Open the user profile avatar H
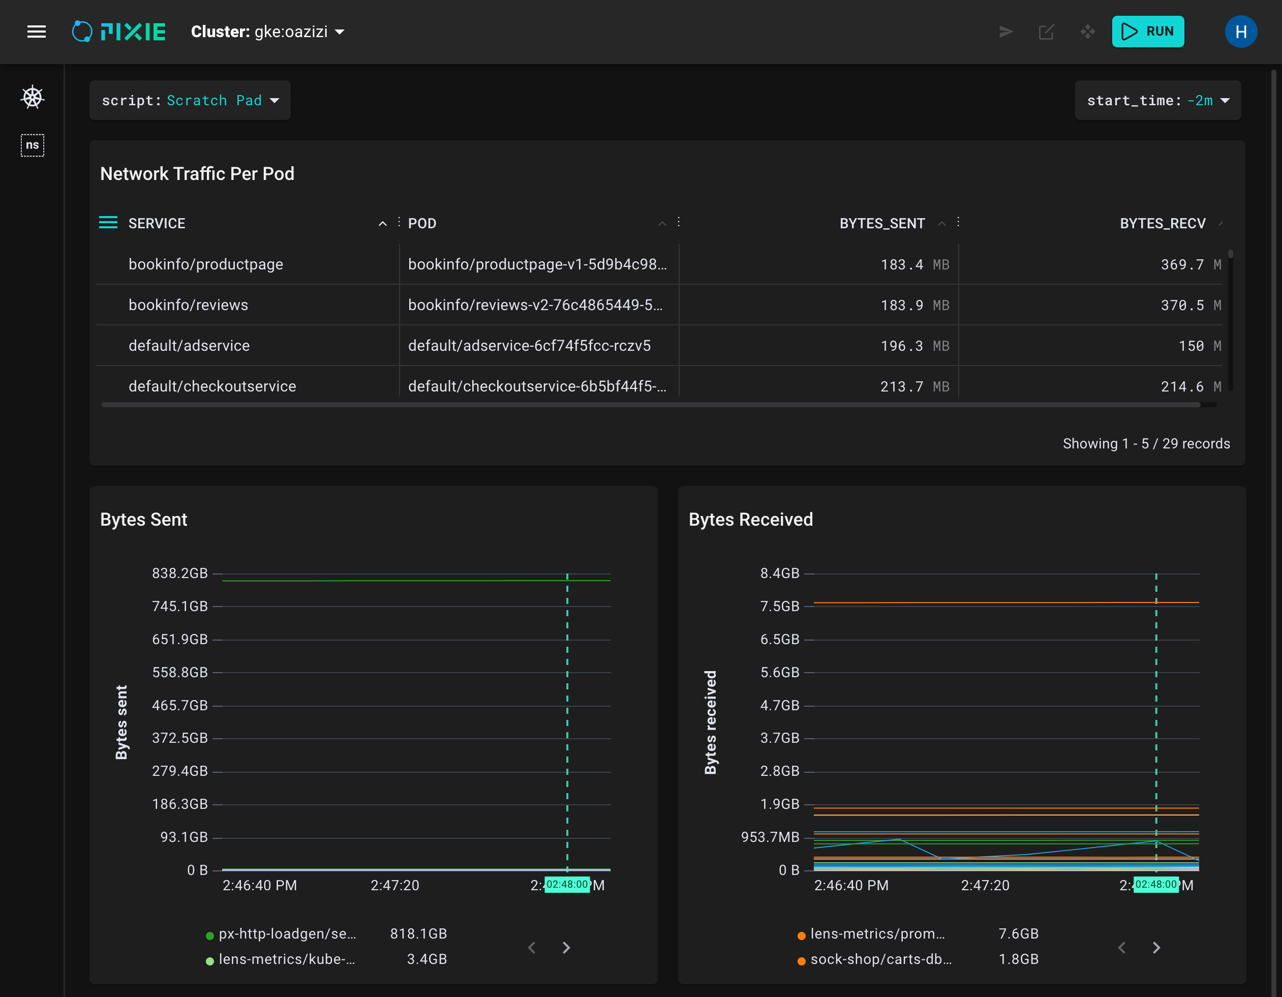 1240,32
